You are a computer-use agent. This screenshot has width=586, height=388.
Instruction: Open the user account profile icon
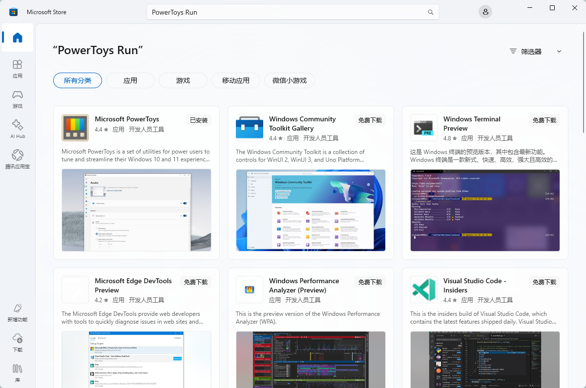485,12
